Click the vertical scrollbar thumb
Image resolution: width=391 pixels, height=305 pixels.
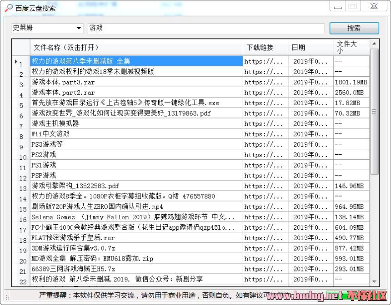(374, 112)
